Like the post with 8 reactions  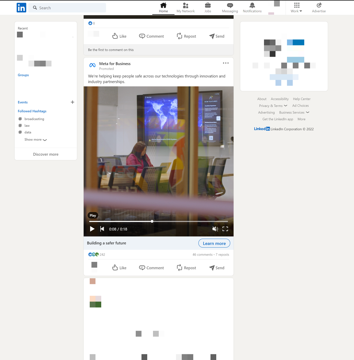[x=119, y=36]
